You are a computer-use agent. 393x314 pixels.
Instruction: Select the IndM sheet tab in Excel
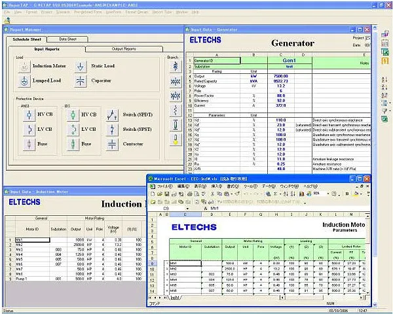point(175,298)
